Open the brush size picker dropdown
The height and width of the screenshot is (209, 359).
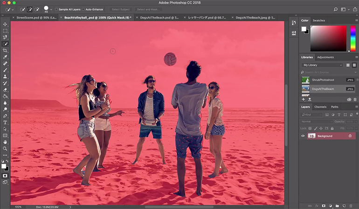(51, 9)
